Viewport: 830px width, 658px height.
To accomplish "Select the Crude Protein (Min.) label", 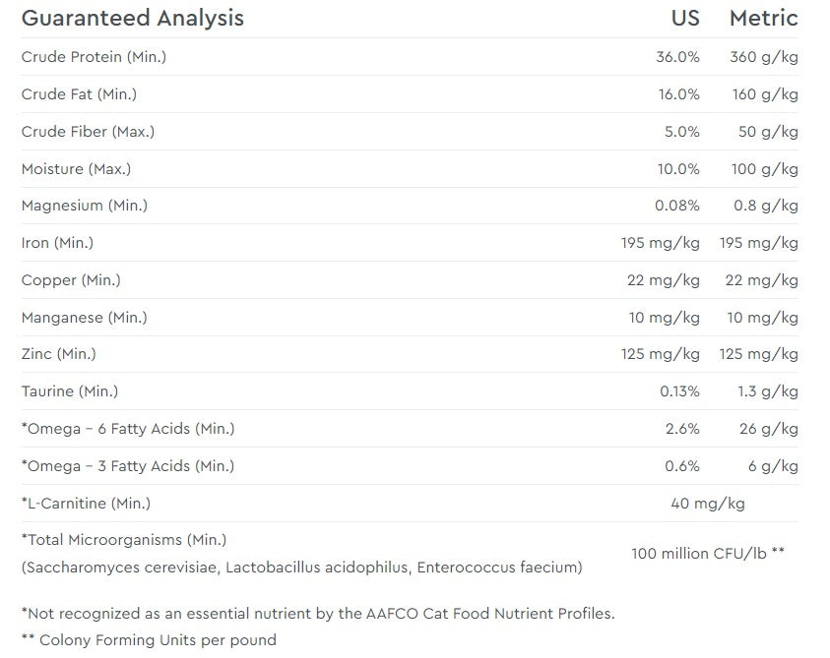I will (94, 57).
